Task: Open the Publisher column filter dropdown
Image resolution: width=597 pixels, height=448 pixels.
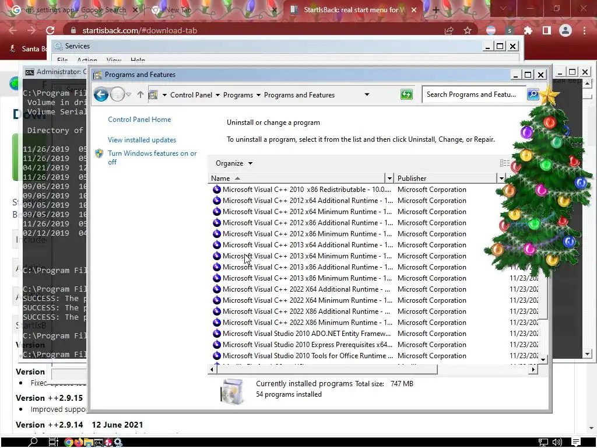Action: pos(501,178)
